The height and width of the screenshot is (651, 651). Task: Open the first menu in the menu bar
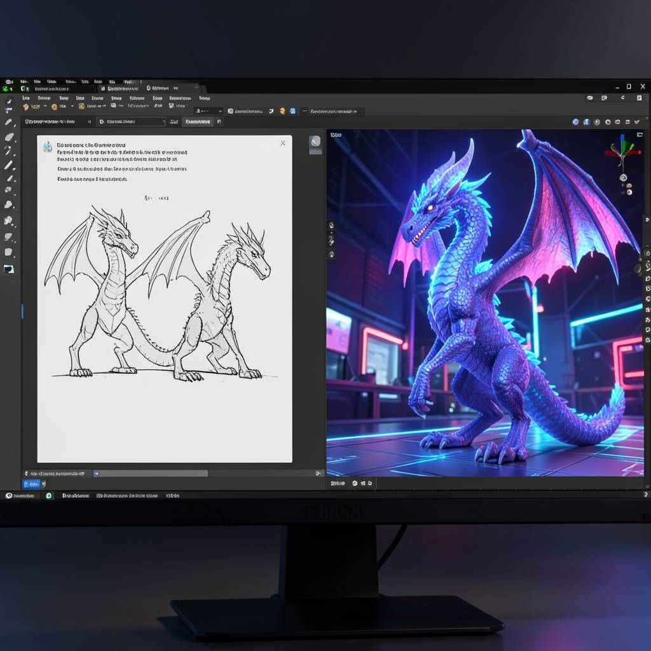26,98
